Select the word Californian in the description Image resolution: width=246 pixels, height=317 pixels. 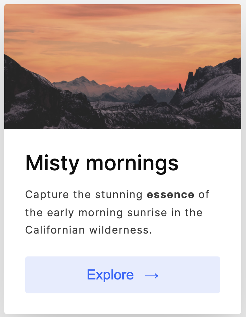(55, 230)
